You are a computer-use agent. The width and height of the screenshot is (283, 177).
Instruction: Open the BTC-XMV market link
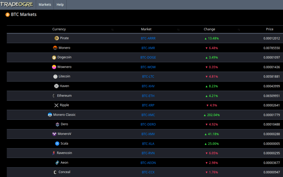pos(148,134)
